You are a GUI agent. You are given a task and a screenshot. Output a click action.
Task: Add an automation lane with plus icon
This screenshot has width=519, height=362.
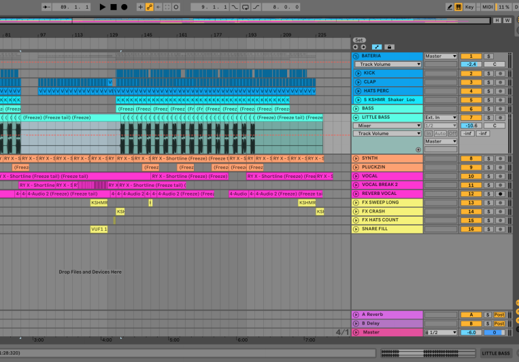pyautogui.click(x=418, y=150)
